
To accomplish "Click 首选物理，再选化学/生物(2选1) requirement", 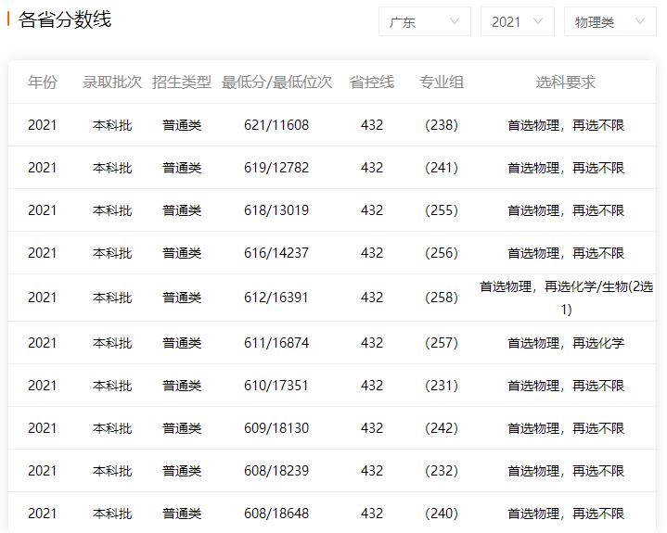I will tap(566, 298).
